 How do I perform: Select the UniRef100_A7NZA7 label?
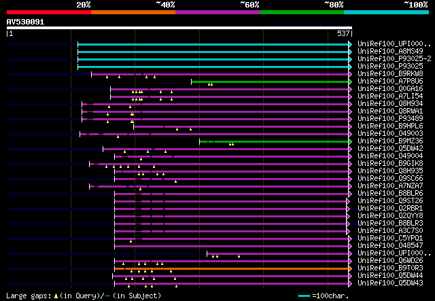point(390,186)
